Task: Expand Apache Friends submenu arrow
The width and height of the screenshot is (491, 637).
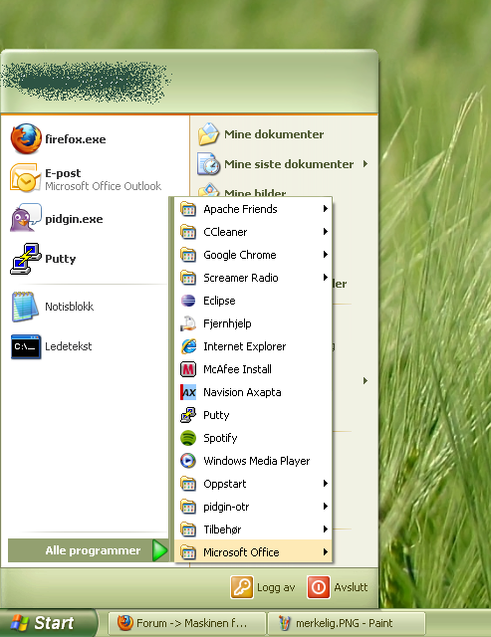Action: pyautogui.click(x=325, y=209)
